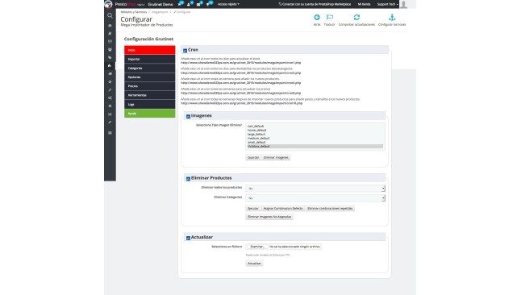Select large_default in image type list

[x=256, y=135]
